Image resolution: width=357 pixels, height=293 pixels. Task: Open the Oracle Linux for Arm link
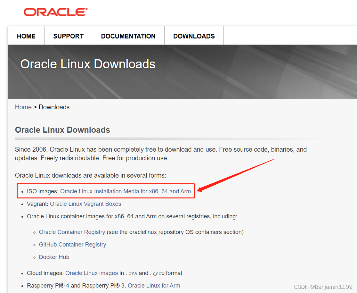click(154, 286)
